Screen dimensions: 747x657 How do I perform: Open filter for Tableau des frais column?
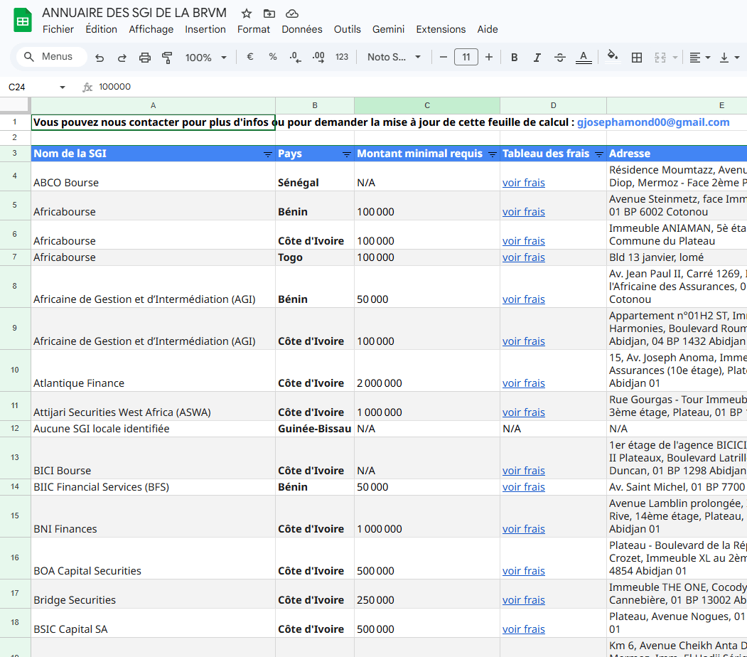pyautogui.click(x=599, y=154)
